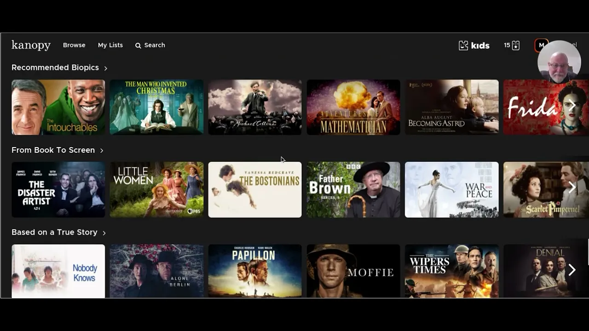Open Adventures of a Mathematician
Viewport: 589px width, 331px height.
tap(353, 107)
